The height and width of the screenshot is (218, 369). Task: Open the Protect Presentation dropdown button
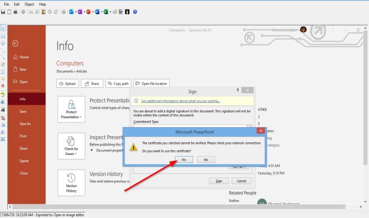[x=71, y=109]
